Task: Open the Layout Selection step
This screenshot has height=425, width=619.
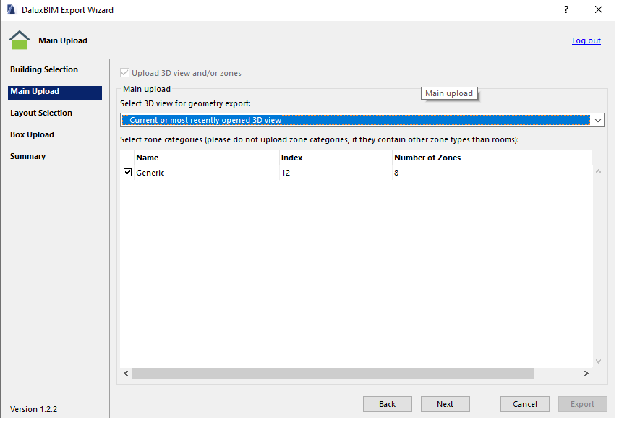Action: click(41, 113)
